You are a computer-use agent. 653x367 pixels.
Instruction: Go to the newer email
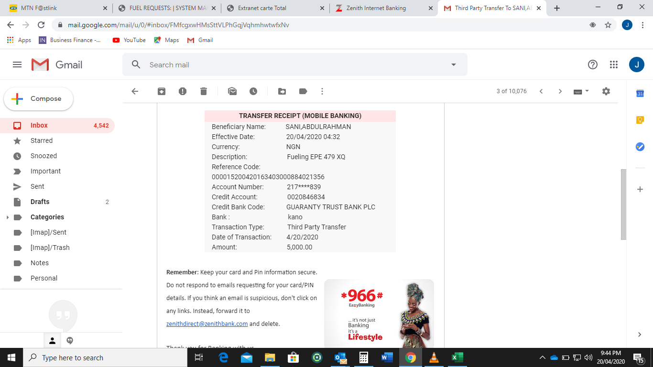[x=541, y=91]
